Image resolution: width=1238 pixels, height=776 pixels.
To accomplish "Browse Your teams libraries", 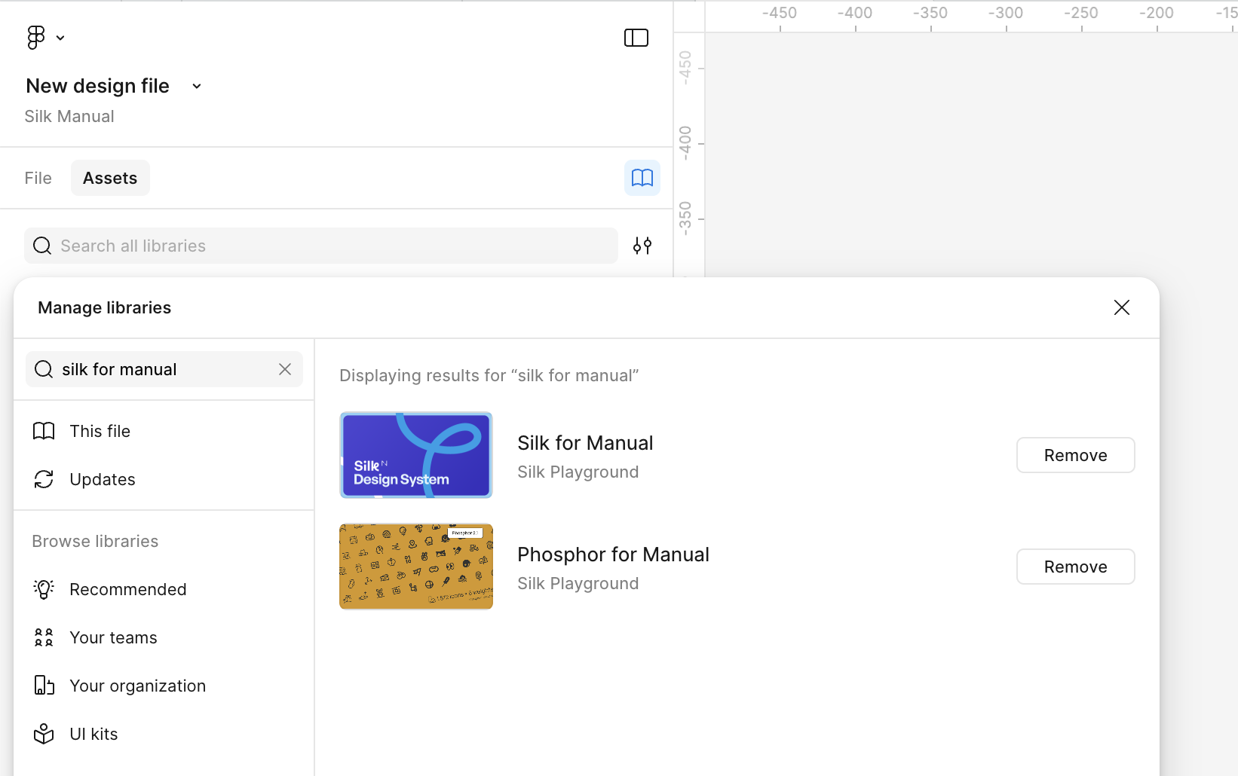I will click(x=113, y=637).
